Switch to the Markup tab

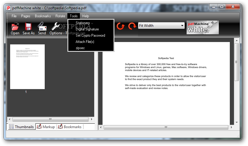[46, 127]
